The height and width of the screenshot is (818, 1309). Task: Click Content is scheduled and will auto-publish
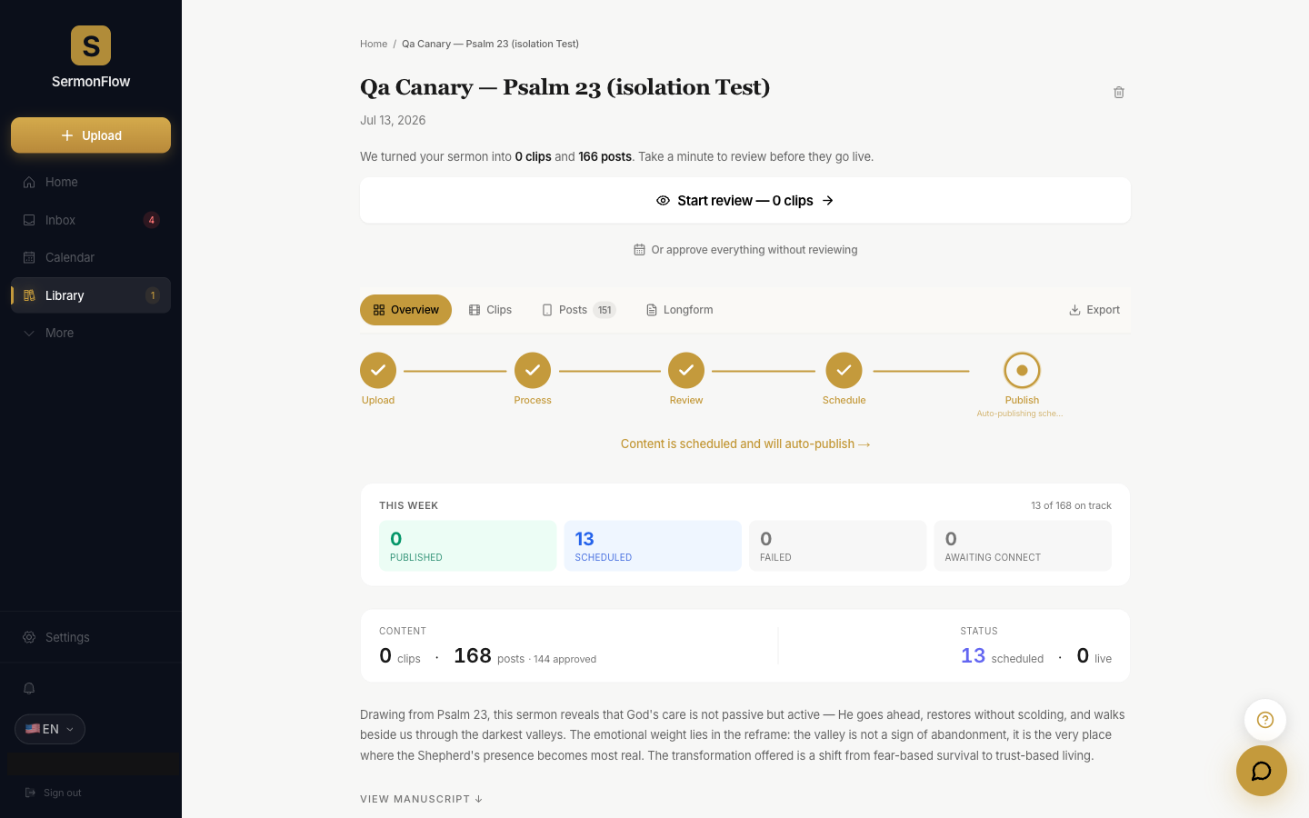pyautogui.click(x=745, y=444)
